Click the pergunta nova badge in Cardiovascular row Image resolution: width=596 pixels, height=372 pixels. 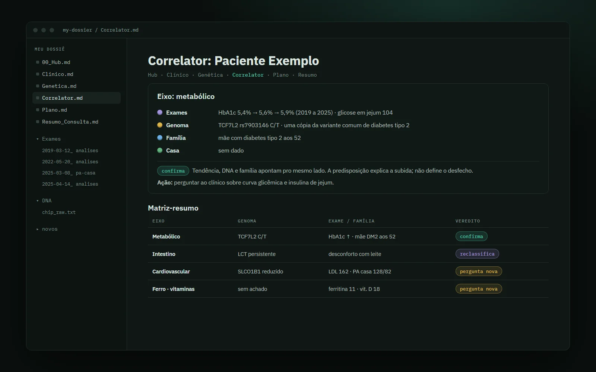pyautogui.click(x=479, y=271)
